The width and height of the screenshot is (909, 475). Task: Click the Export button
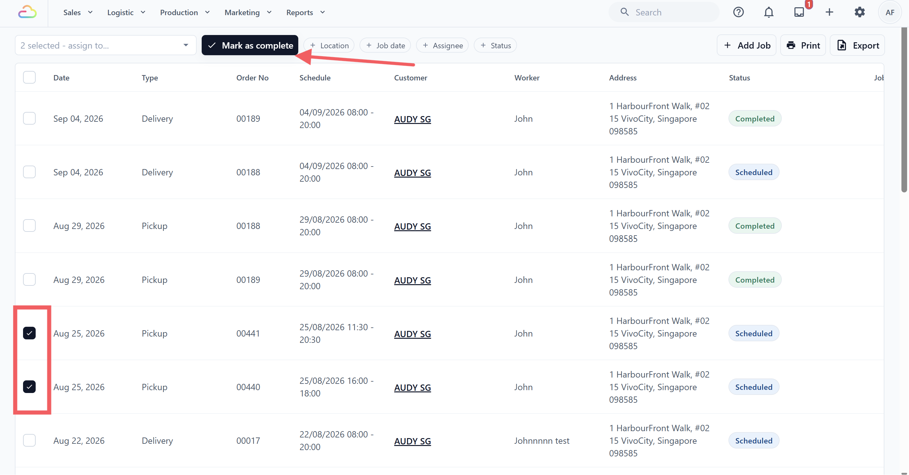coord(858,45)
